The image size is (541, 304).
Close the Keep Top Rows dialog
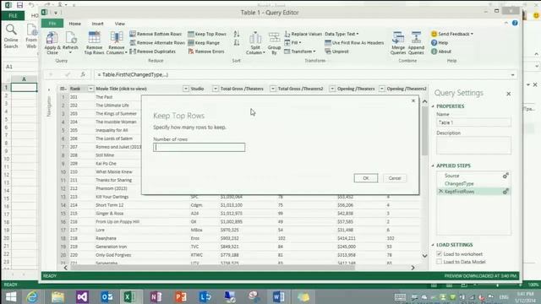click(413, 100)
